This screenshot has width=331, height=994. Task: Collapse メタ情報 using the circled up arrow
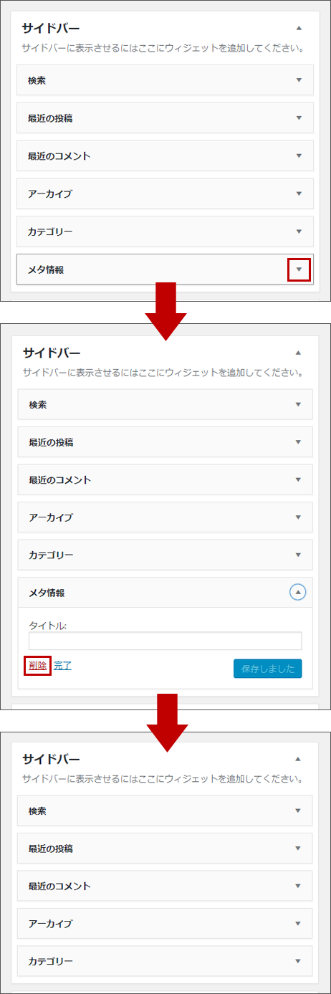(298, 592)
